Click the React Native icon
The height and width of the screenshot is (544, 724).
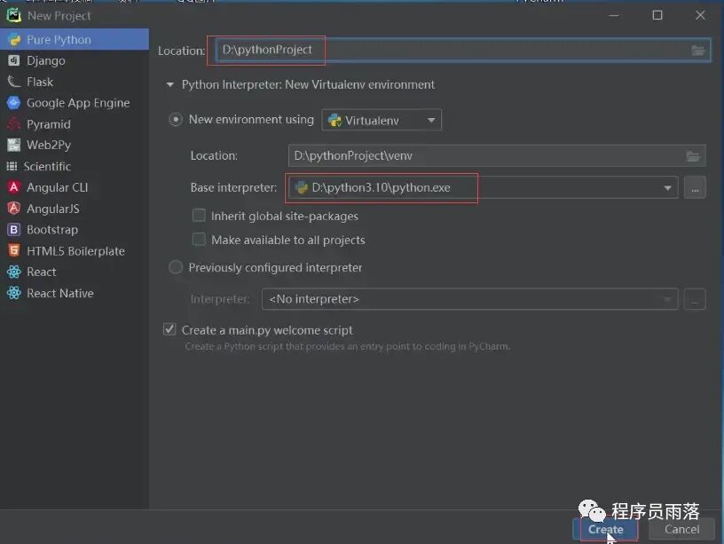(x=14, y=293)
